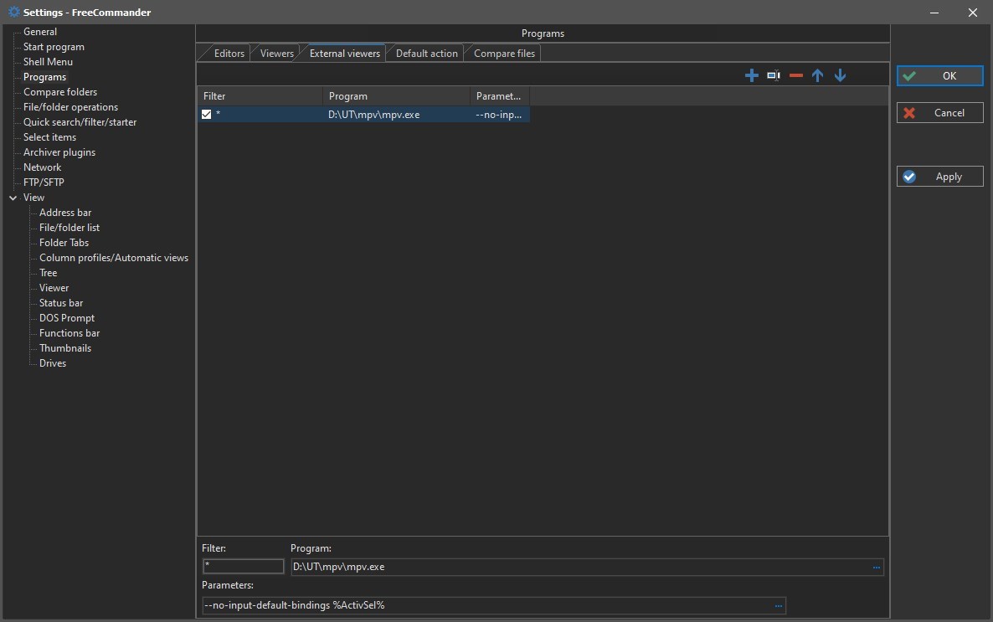Select the D:\UT\mpv\mpv.exe program cell
The image size is (993, 622).
point(373,115)
